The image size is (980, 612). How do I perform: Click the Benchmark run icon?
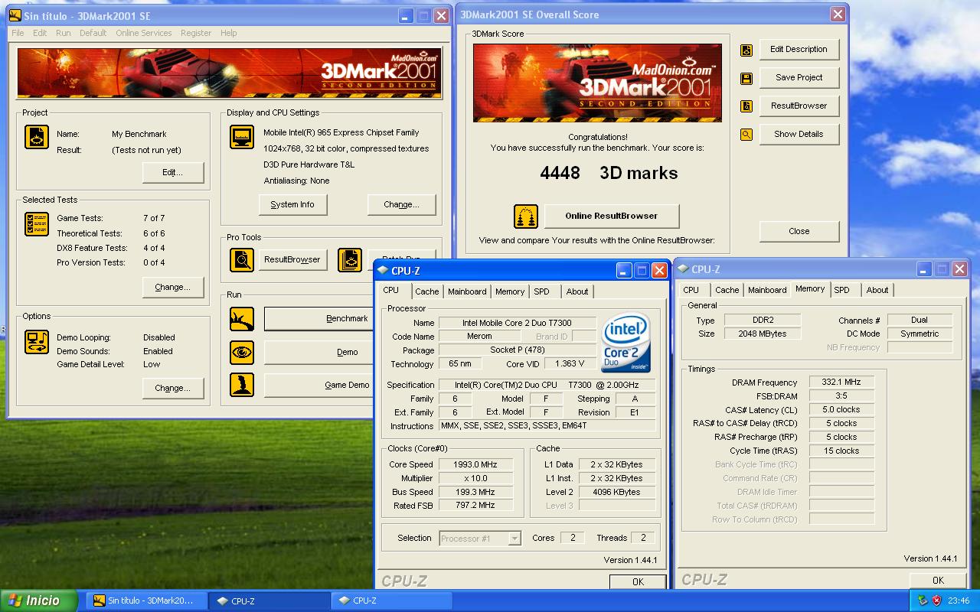point(242,319)
